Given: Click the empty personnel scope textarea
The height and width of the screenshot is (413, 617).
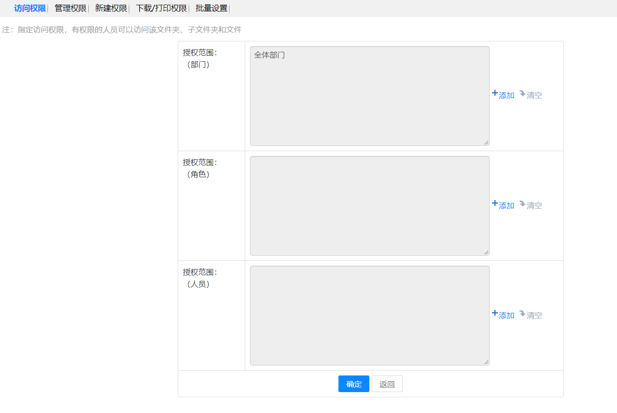Looking at the screenshot, I should 369,316.
